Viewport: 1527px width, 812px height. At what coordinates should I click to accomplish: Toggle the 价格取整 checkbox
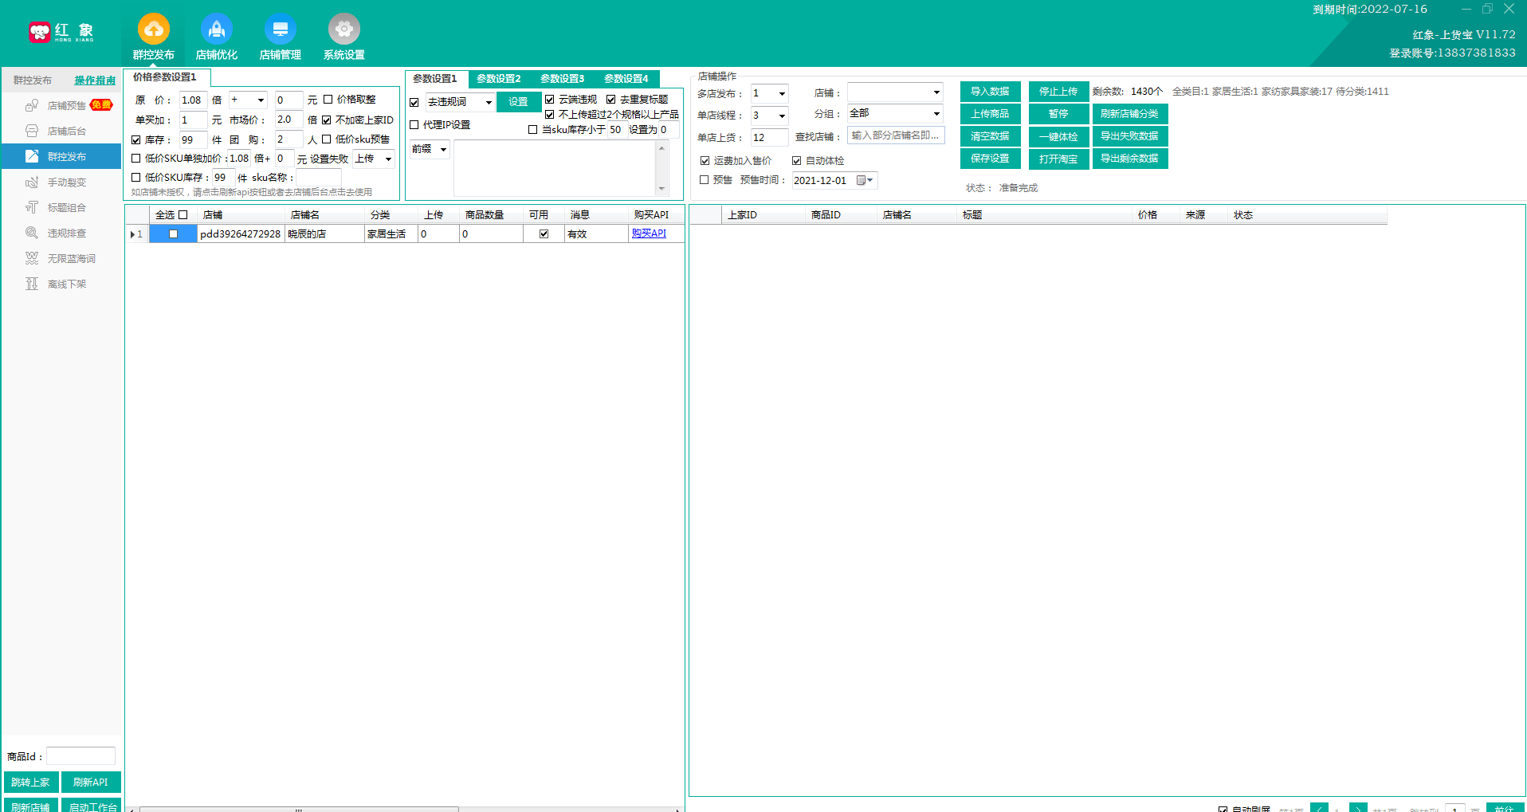coord(328,100)
